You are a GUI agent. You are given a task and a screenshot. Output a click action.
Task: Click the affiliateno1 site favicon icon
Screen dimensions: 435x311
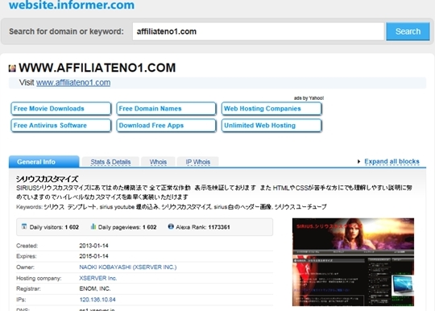click(x=12, y=68)
